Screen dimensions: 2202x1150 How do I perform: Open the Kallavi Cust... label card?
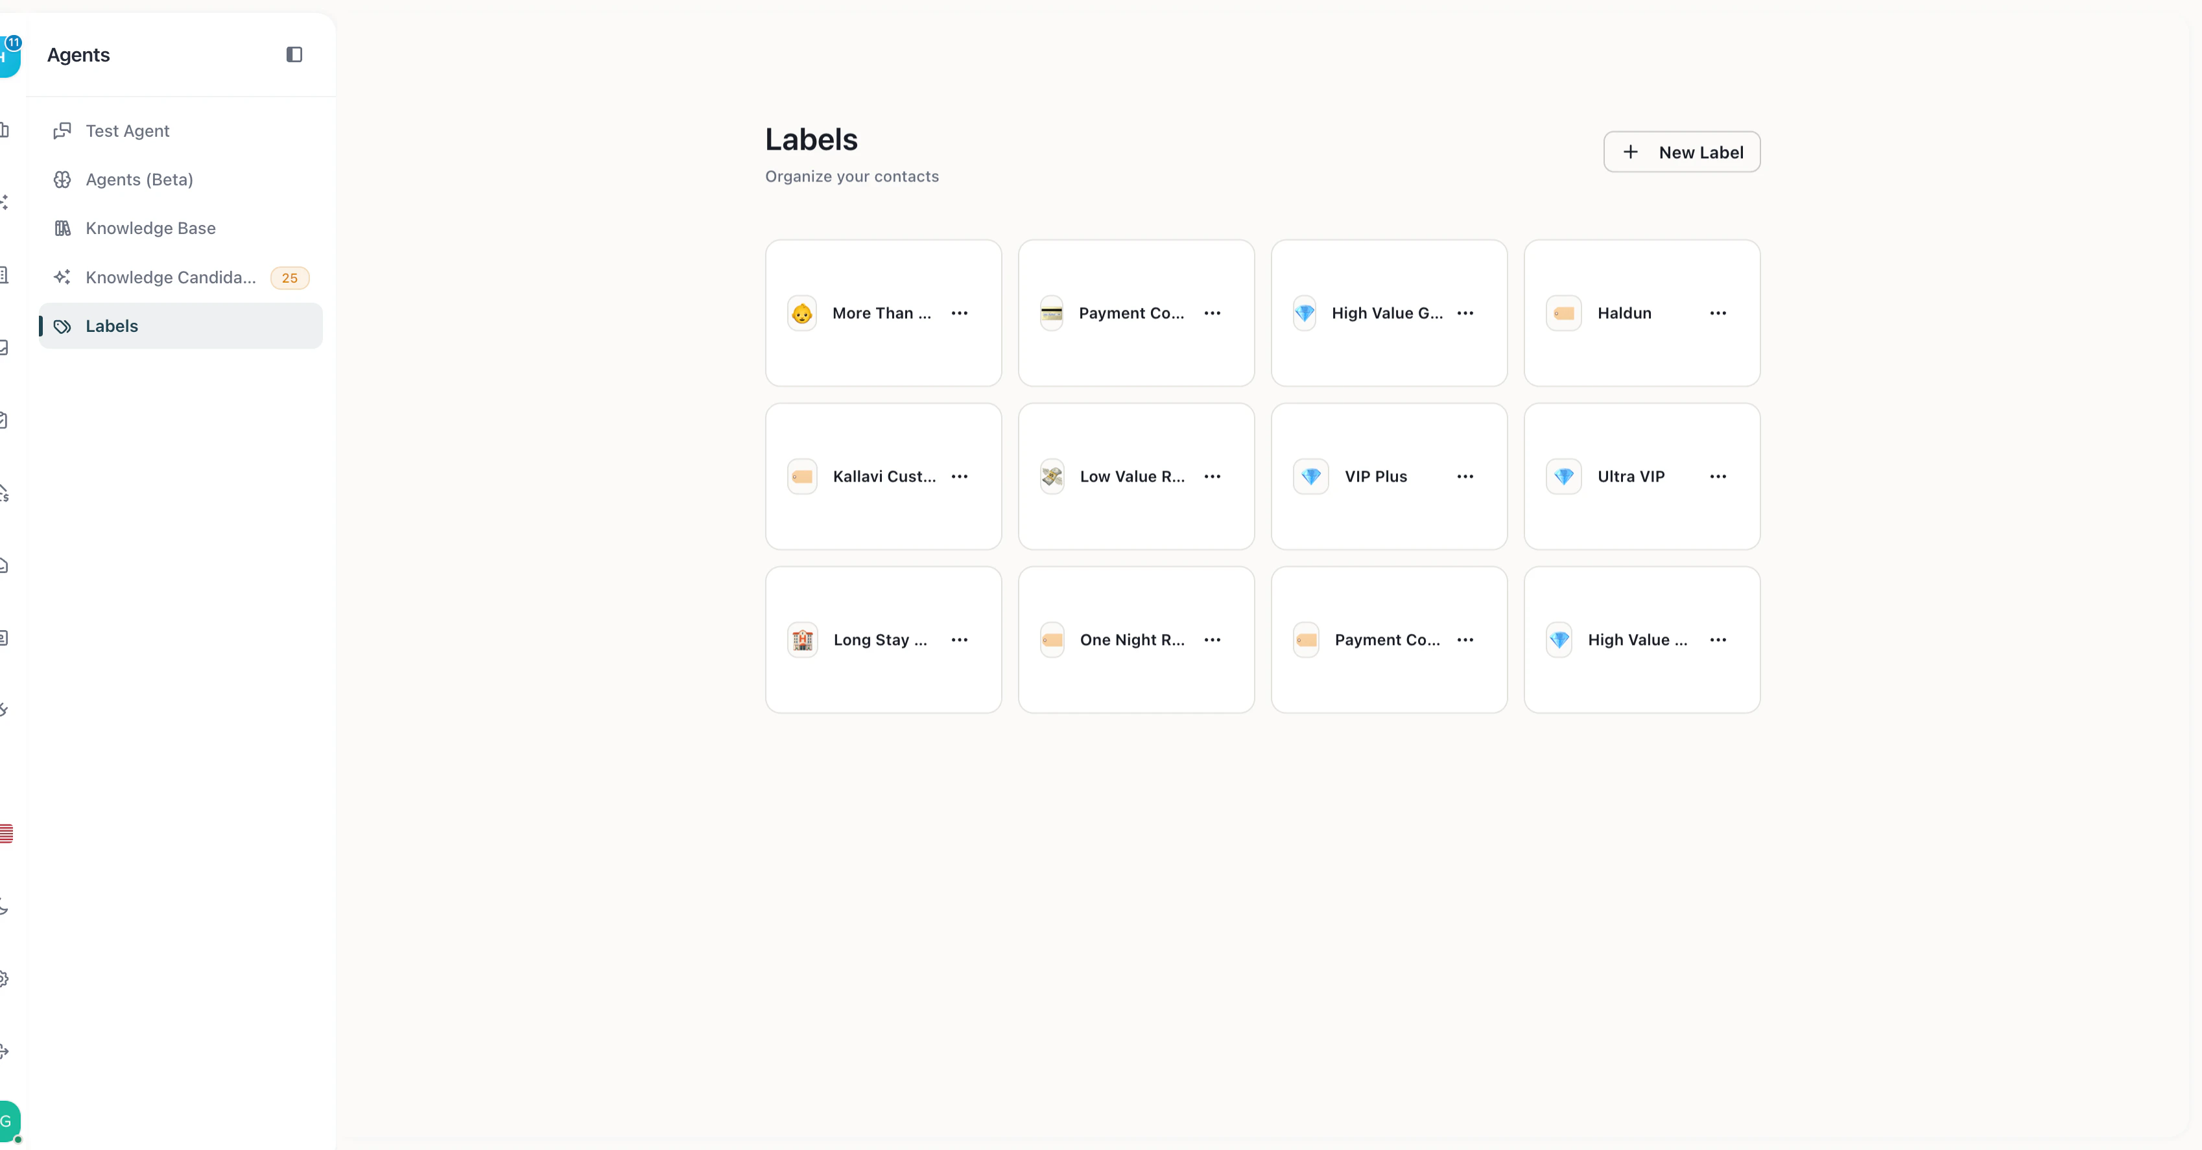883,476
